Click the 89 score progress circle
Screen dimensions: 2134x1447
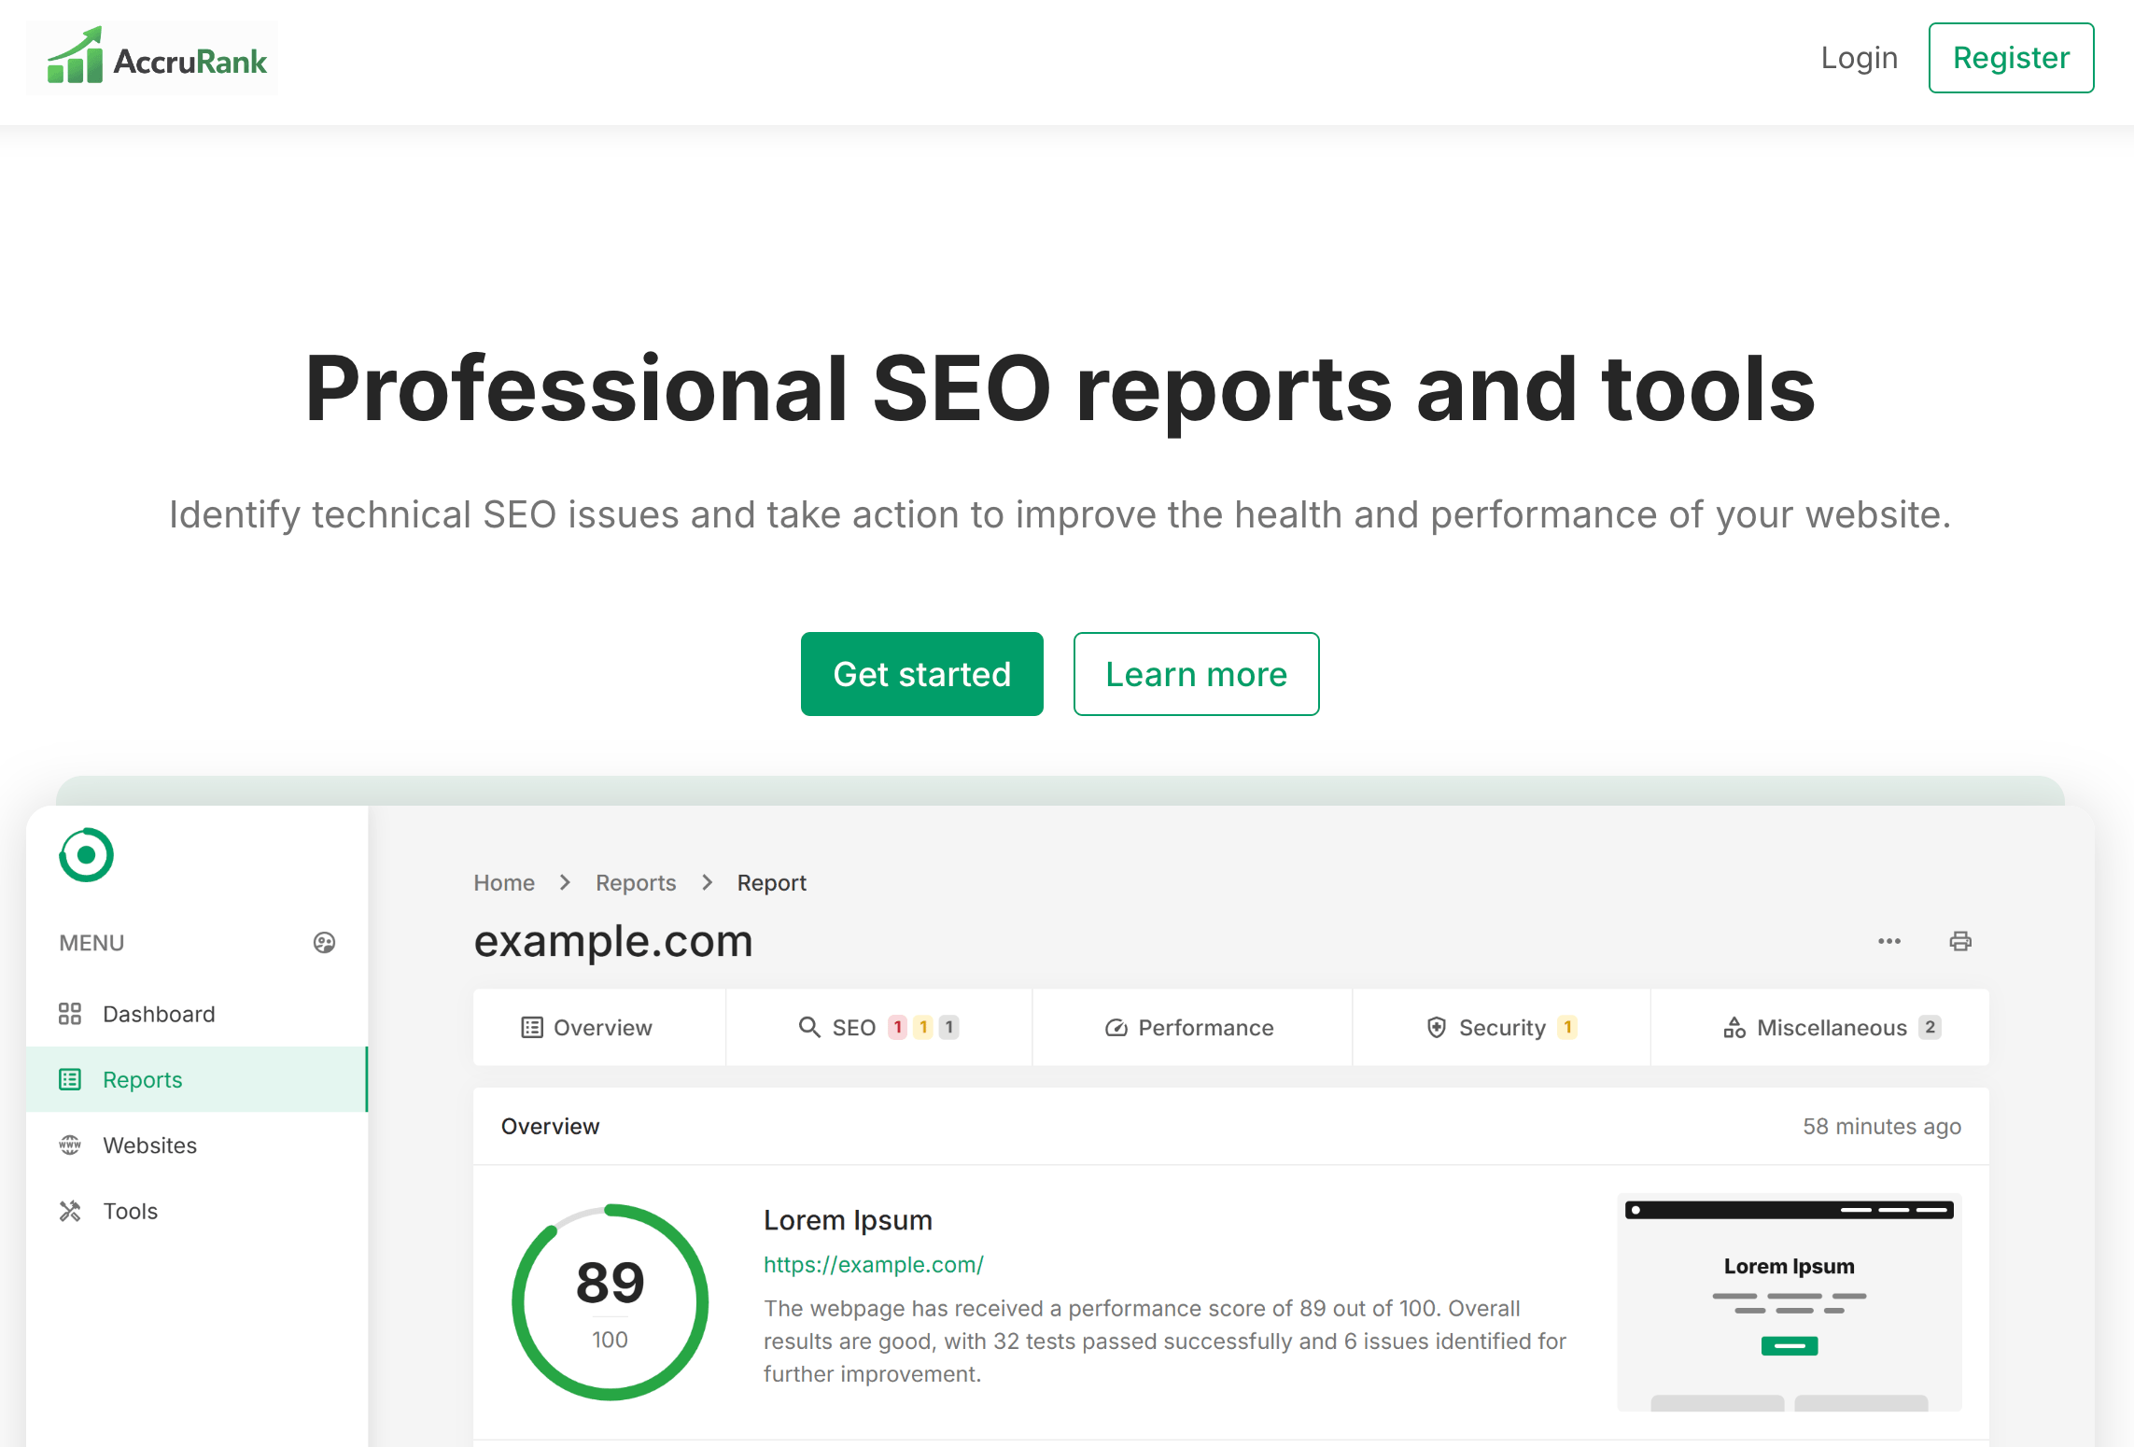pos(611,1301)
